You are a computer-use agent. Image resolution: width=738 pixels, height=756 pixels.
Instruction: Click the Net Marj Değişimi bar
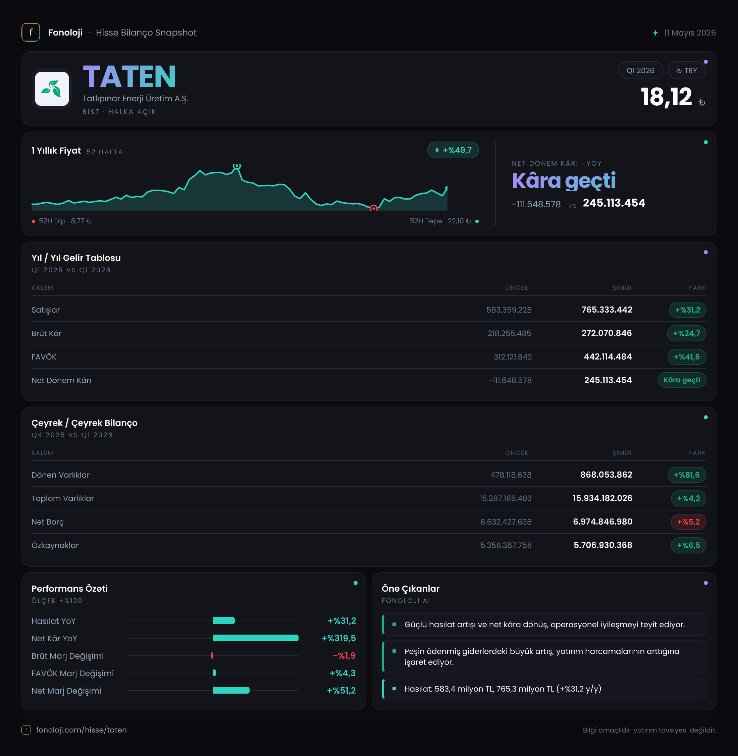pos(231,690)
